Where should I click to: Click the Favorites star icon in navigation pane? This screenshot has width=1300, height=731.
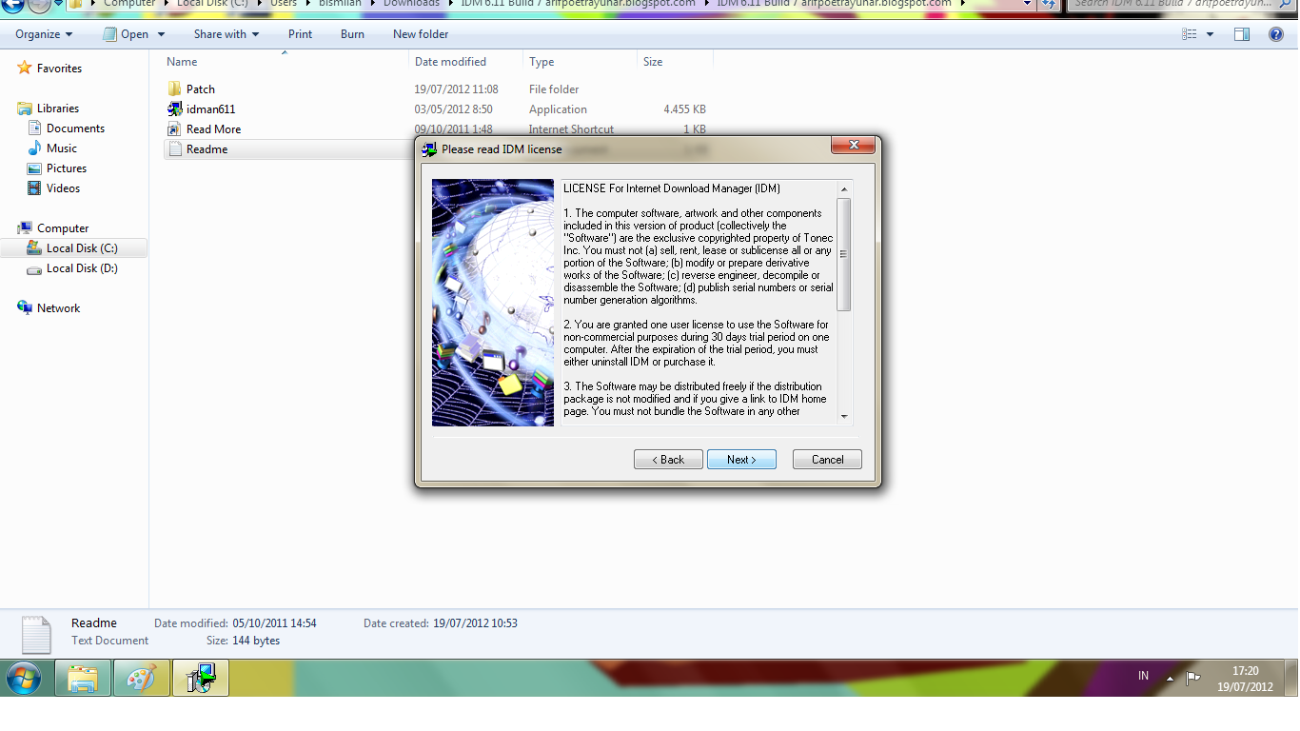25,68
